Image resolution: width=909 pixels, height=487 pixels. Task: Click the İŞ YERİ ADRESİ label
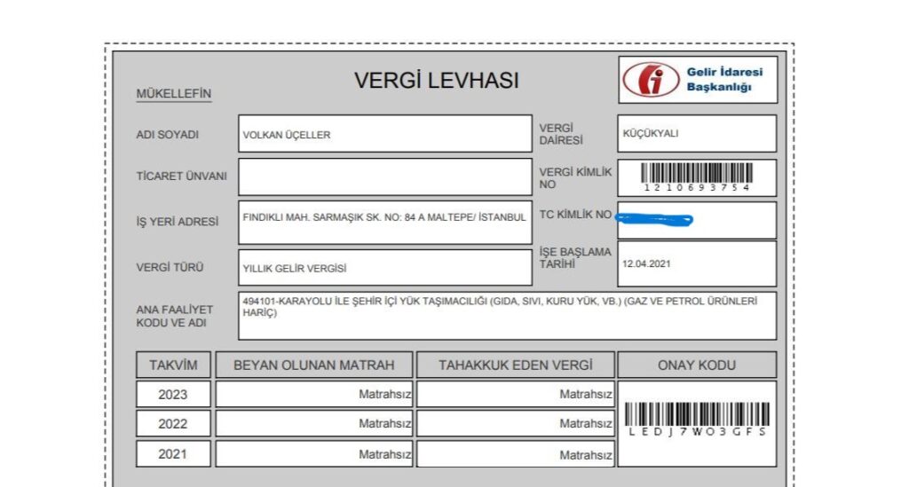(x=178, y=222)
